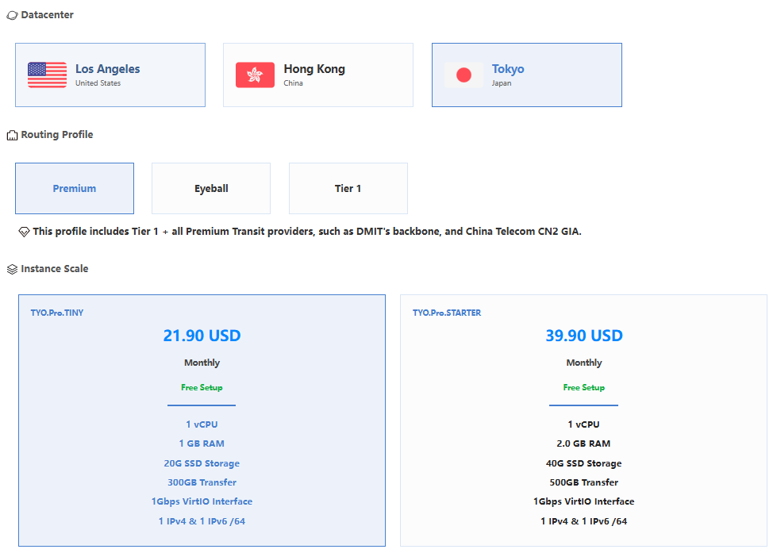
Task: Choose the Tier 1 routing profile
Action: 348,189
